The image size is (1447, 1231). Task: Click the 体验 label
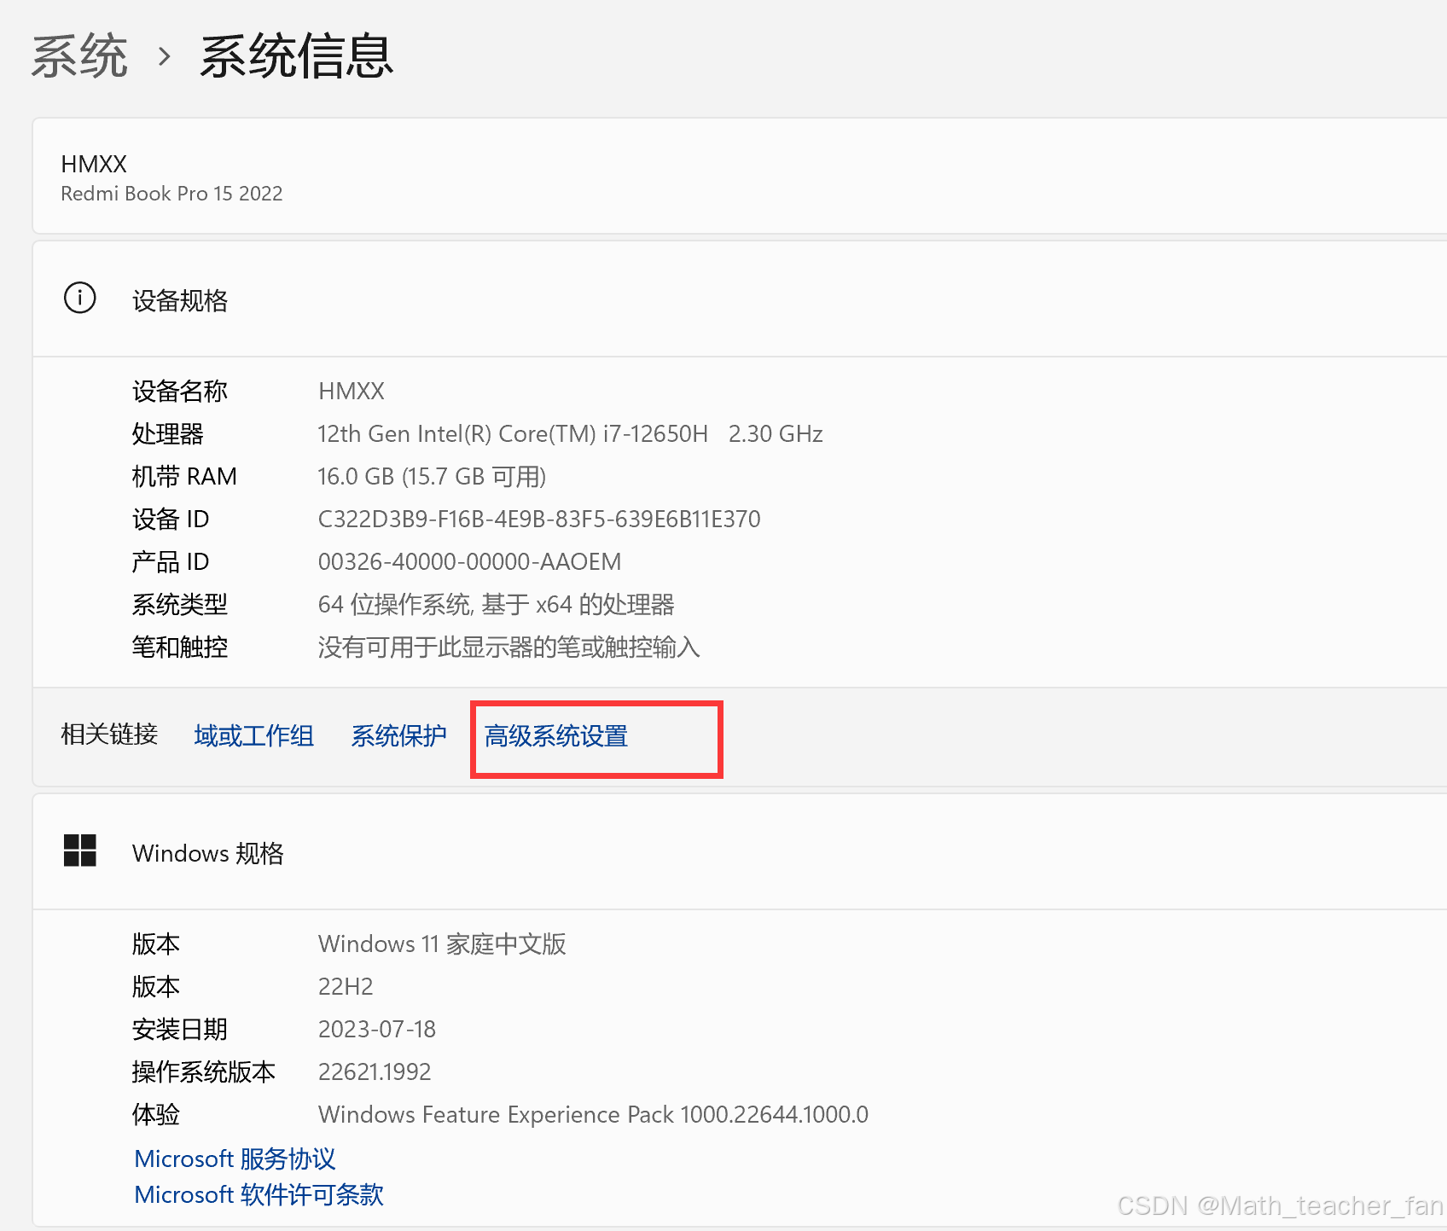coord(156,1114)
